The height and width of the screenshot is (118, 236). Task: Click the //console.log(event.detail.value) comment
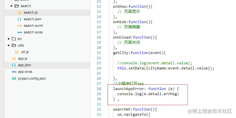155,63
